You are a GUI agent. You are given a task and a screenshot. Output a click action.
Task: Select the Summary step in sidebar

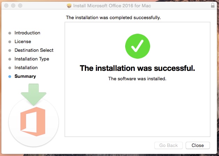(25, 76)
